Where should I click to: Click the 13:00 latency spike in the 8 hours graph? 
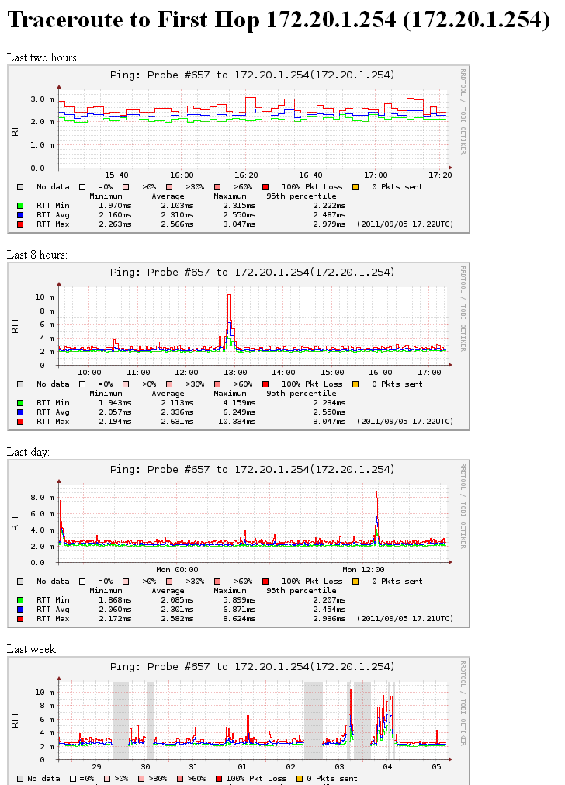pyautogui.click(x=229, y=311)
